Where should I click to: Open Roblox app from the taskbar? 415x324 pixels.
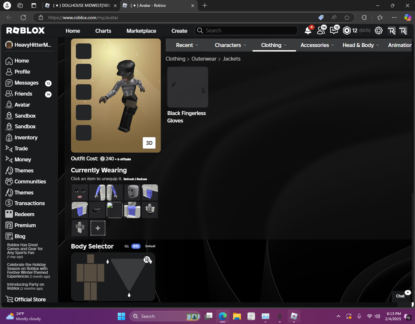294,316
